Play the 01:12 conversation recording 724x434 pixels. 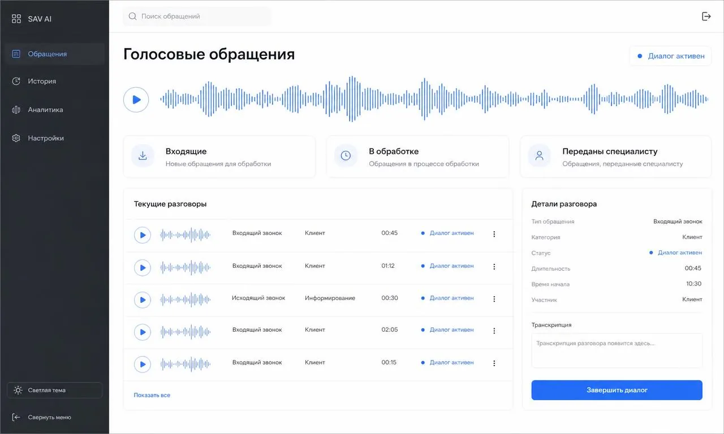pyautogui.click(x=143, y=267)
